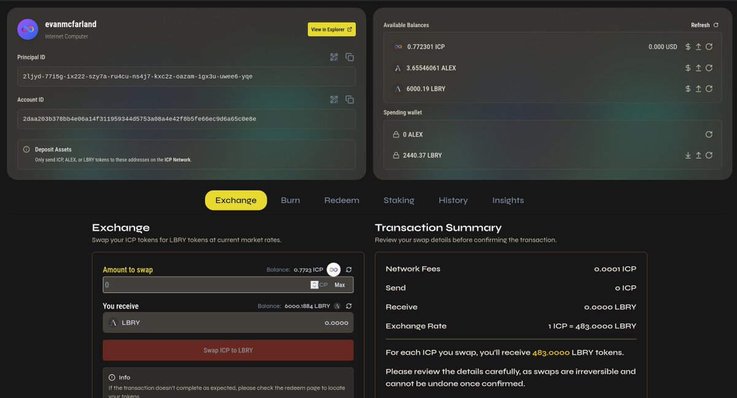
Task: Refresh the 6000.1884 LBRY receive balance
Action: [x=349, y=306]
